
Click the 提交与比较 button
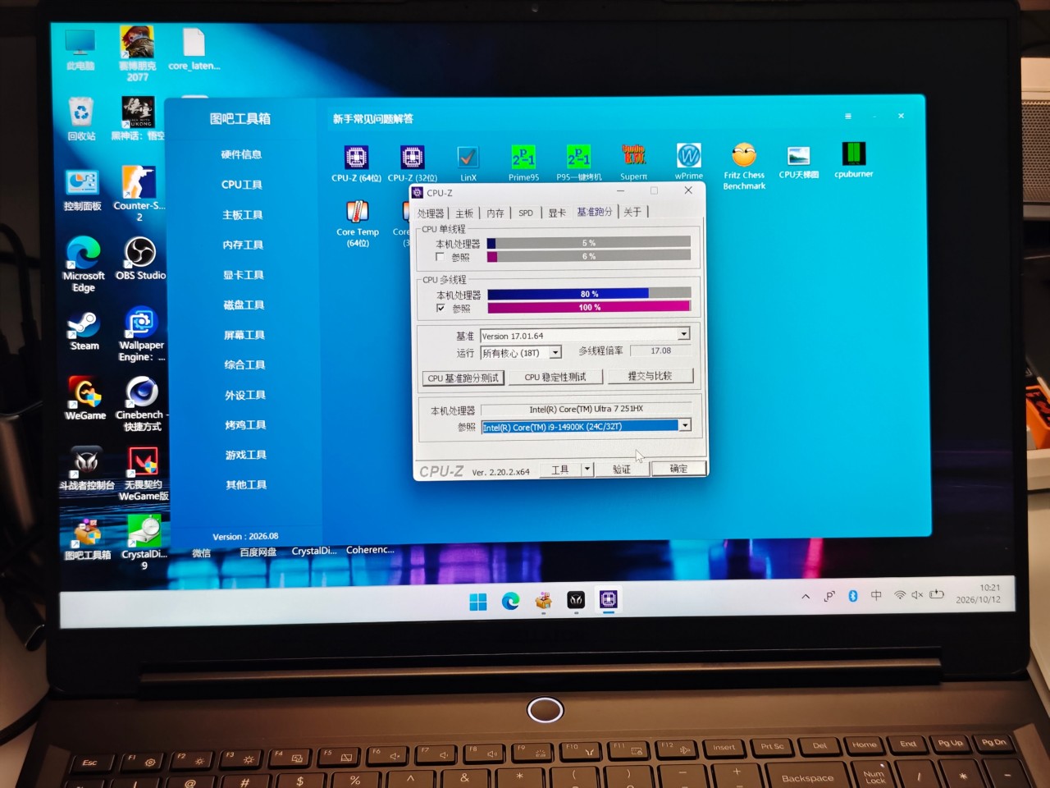coord(650,376)
